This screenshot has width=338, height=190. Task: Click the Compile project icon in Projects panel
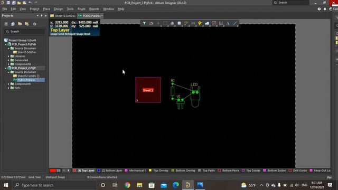13,24
